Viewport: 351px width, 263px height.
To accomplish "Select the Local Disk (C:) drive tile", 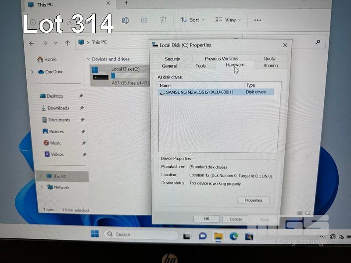I will pyautogui.click(x=120, y=75).
